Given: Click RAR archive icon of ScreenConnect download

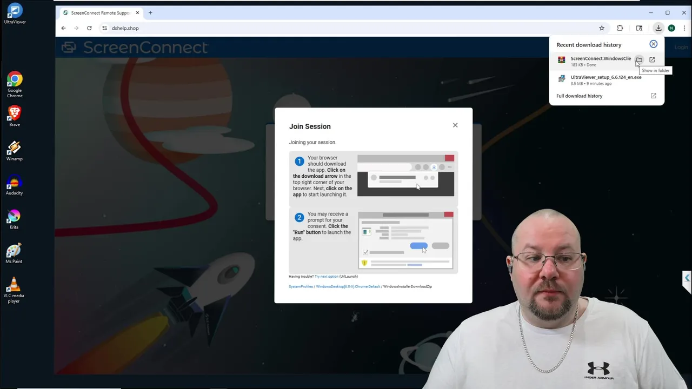Looking at the screenshot, I should (561, 60).
